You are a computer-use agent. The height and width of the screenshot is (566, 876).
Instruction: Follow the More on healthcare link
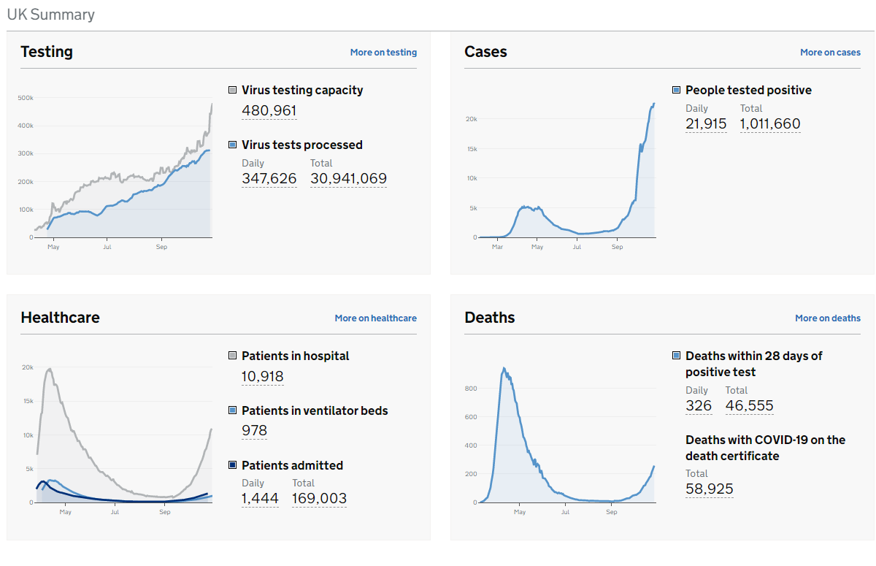[x=375, y=318]
